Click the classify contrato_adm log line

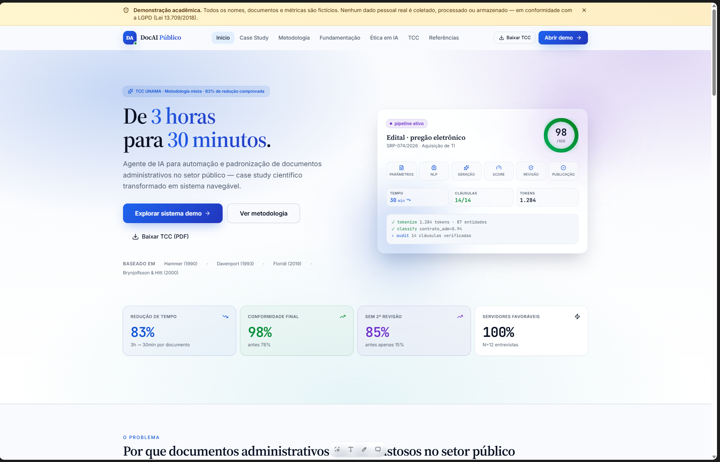point(426,229)
